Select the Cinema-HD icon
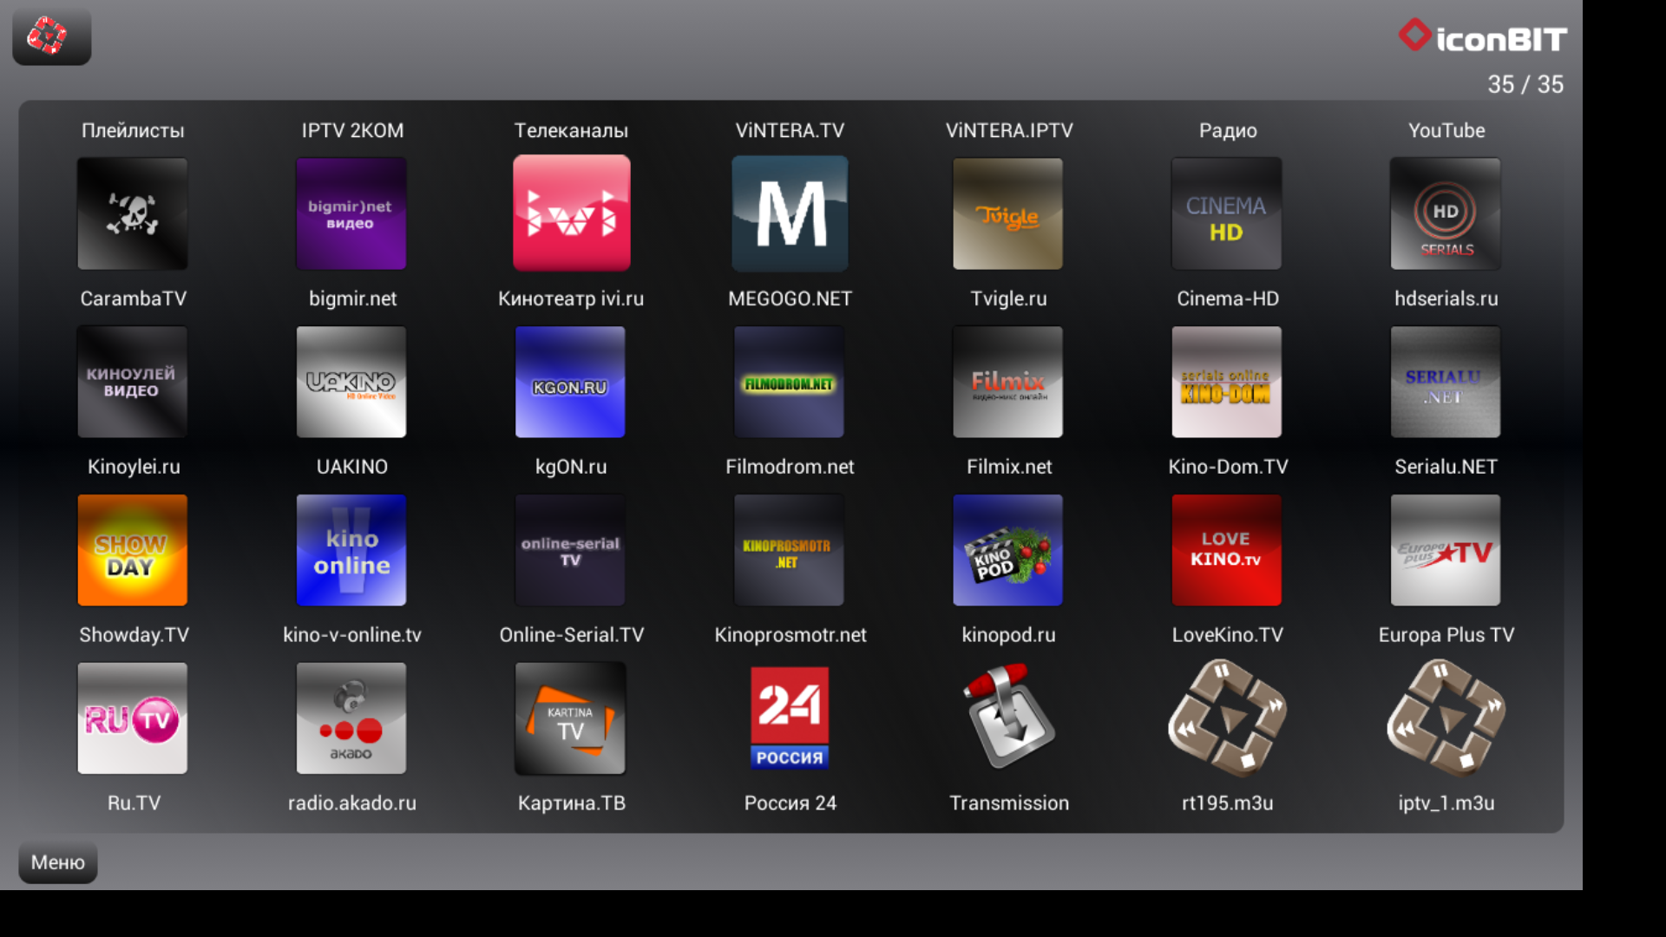Screen dimensions: 1666x937 coord(1226,213)
